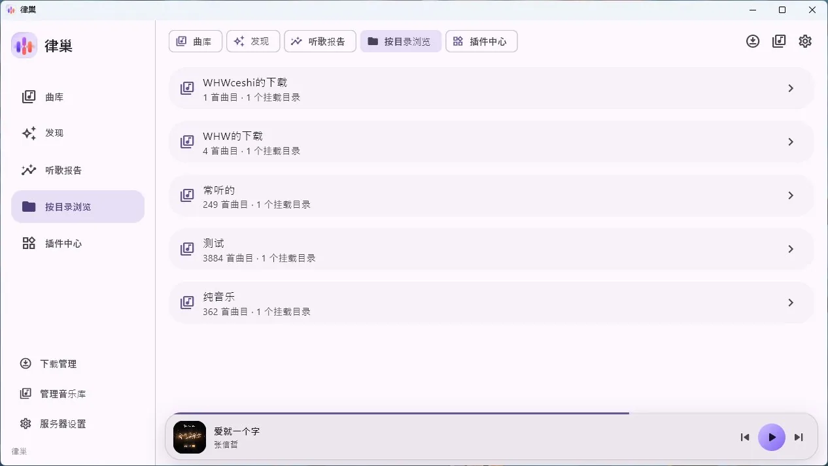Open the album cover of 爱就一个字
Image resolution: width=828 pixels, height=466 pixels.
pyautogui.click(x=190, y=437)
